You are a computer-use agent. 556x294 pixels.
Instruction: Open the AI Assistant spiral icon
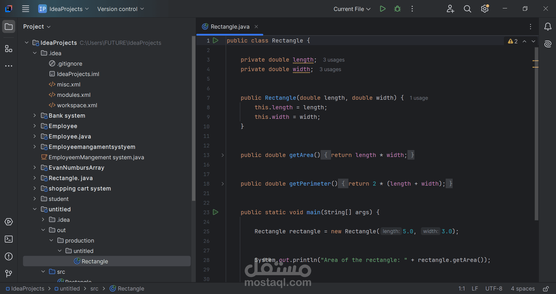(548, 44)
